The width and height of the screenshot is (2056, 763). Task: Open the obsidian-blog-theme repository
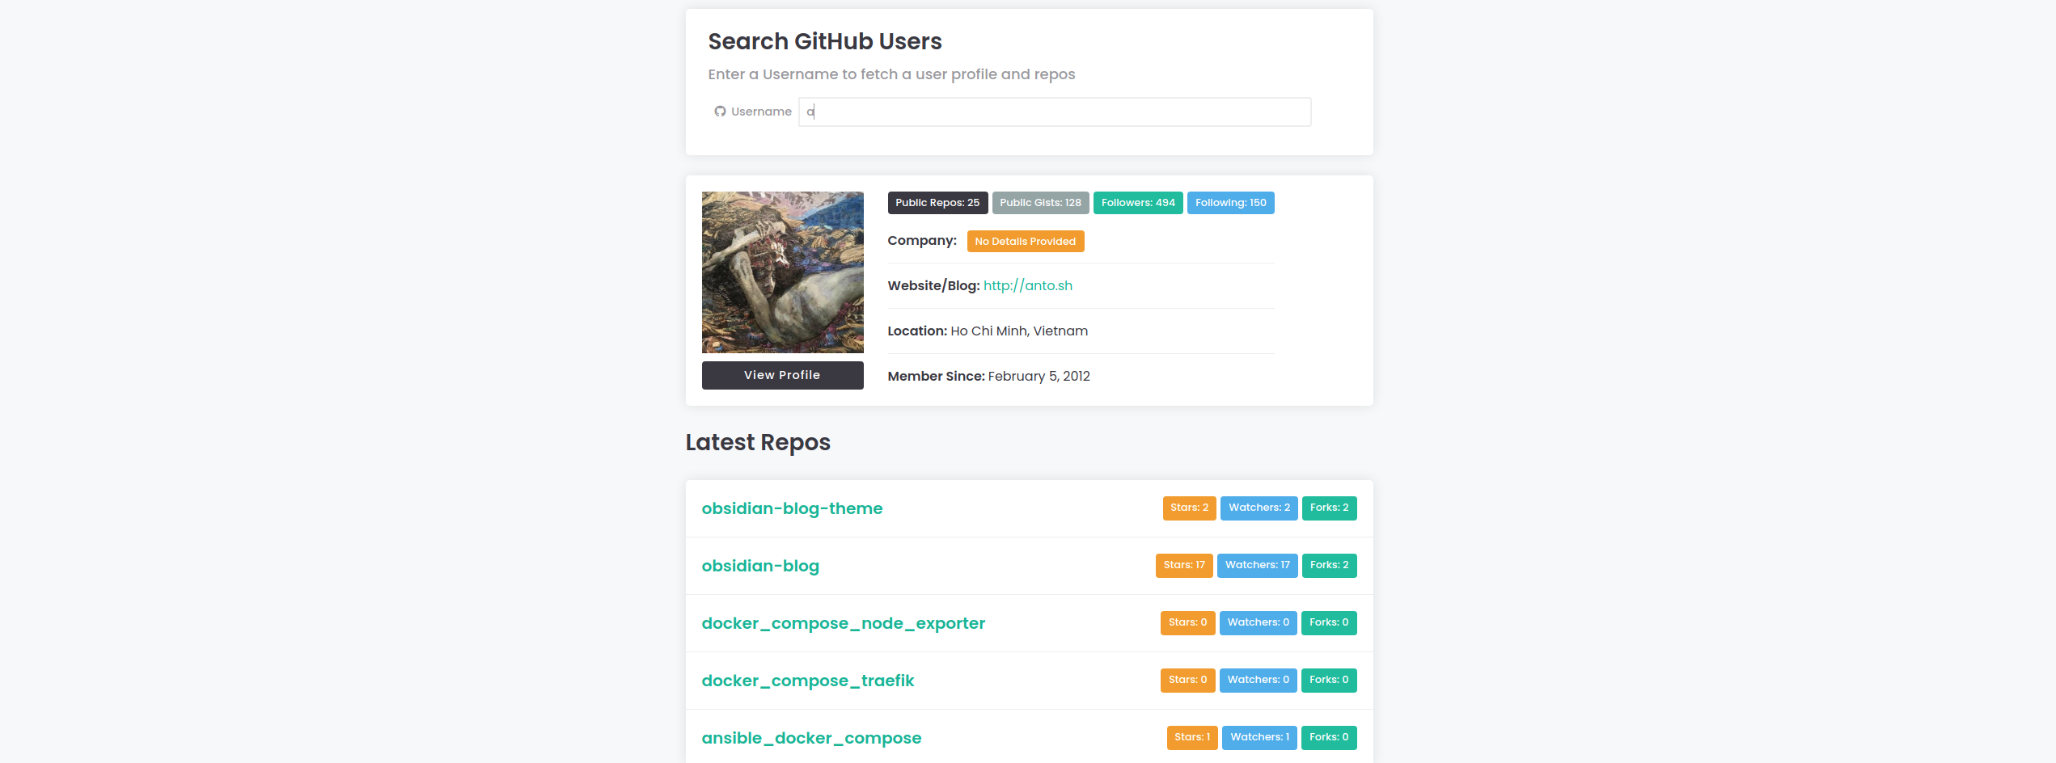792,508
